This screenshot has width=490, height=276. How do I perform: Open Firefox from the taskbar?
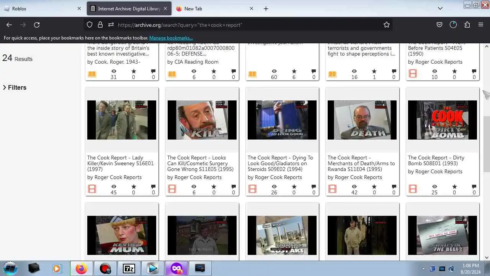81,268
